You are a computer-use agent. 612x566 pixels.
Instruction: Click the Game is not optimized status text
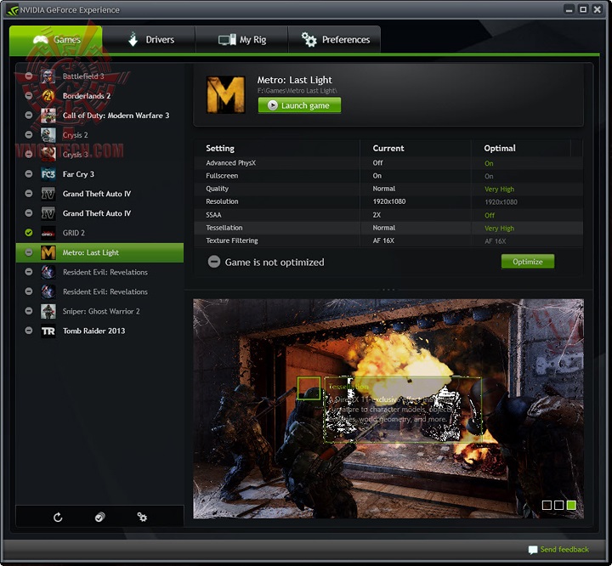tap(275, 263)
